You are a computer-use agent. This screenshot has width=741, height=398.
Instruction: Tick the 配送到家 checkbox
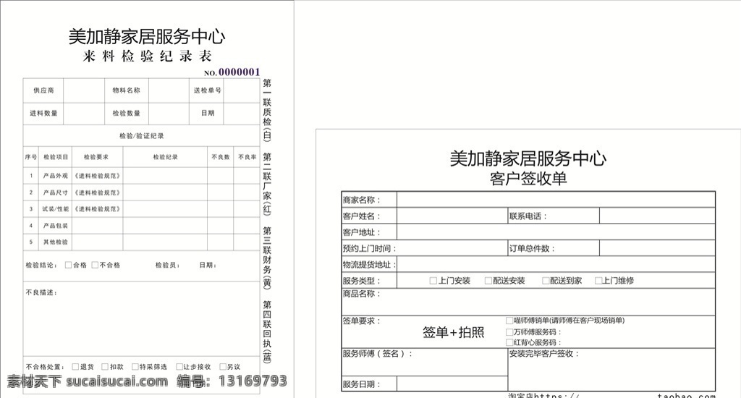(544, 281)
